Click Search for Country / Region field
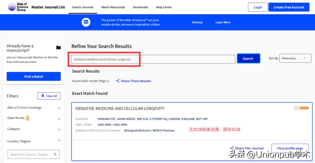The height and width of the screenshot is (163, 315). [34, 154]
